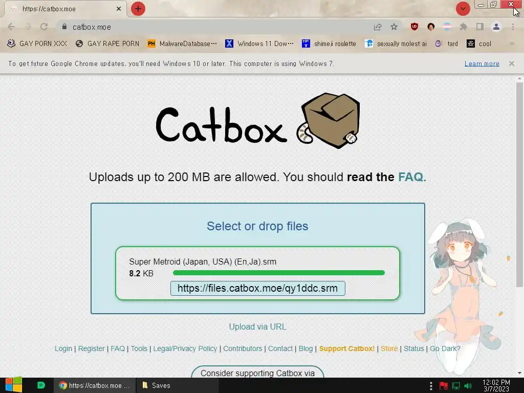This screenshot has height=393, width=524.
Task: Select the Chrome catbox.moe taskbar button
Action: [x=95, y=385]
